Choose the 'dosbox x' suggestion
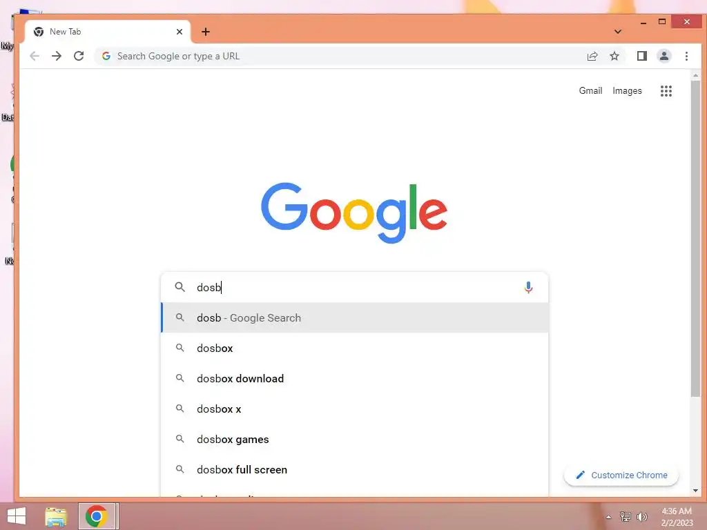The image size is (707, 530). [354, 409]
